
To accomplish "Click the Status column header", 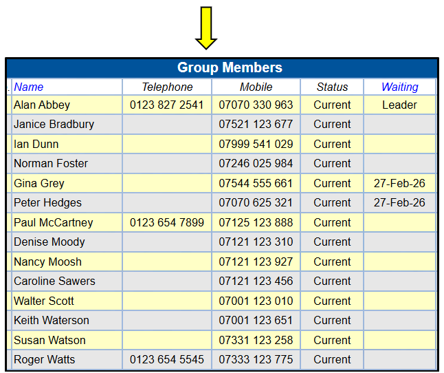I will click(332, 87).
